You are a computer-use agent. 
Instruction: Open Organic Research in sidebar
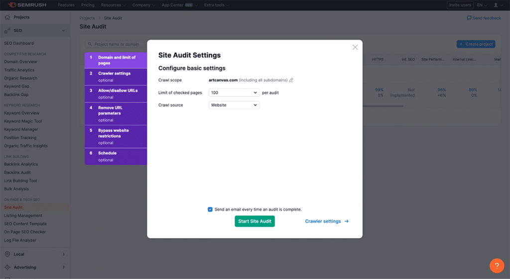pos(20,78)
